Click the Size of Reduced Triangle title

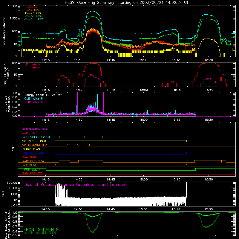[x=76, y=185]
